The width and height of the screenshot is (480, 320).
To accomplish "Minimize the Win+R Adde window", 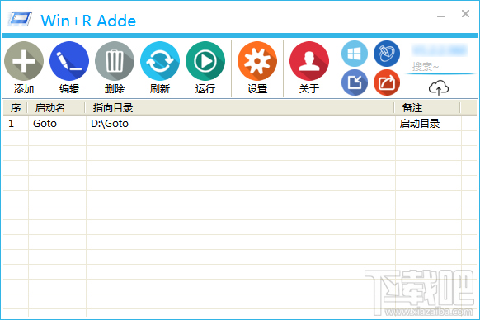I will tap(441, 16).
